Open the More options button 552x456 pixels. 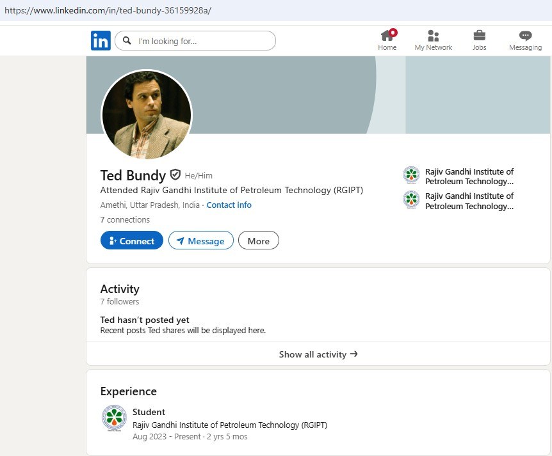(259, 240)
